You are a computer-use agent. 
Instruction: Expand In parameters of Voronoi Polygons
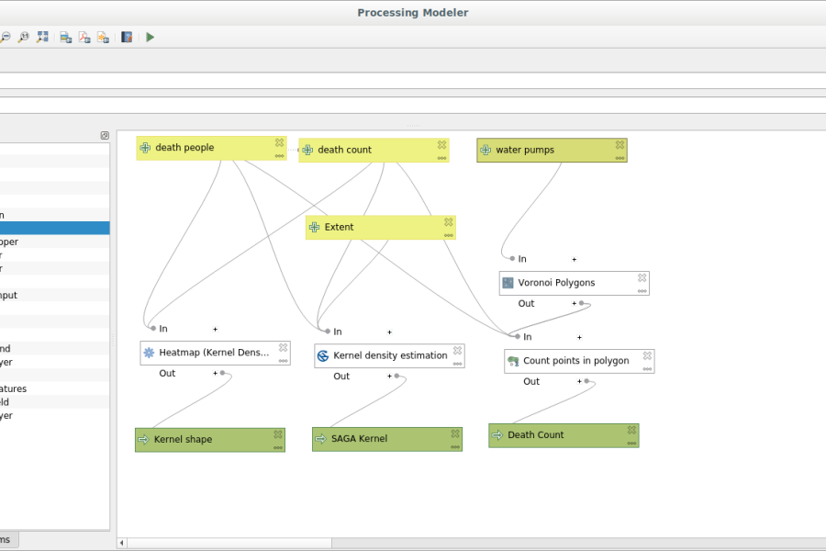click(574, 259)
